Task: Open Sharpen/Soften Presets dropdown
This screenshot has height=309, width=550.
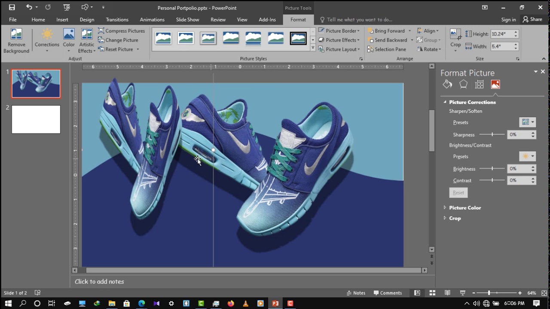Action: [527, 122]
